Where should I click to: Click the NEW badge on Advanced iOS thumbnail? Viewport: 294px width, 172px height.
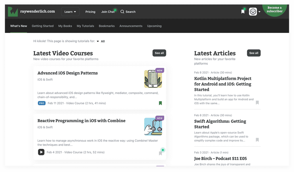pyautogui.click(x=160, y=70)
